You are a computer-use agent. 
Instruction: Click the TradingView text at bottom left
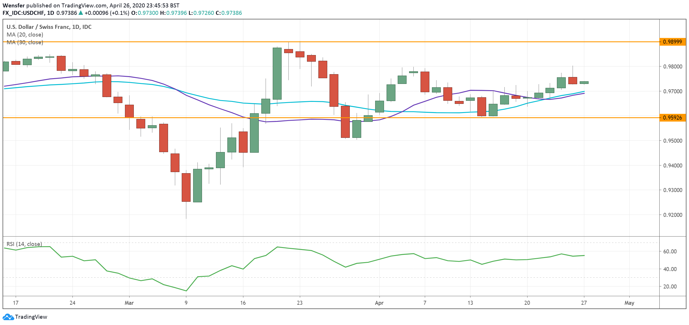31,317
